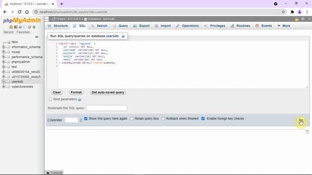This screenshot has width=312, height=175.
Task: Reload navigation panel green icon
Action: coord(34,27)
